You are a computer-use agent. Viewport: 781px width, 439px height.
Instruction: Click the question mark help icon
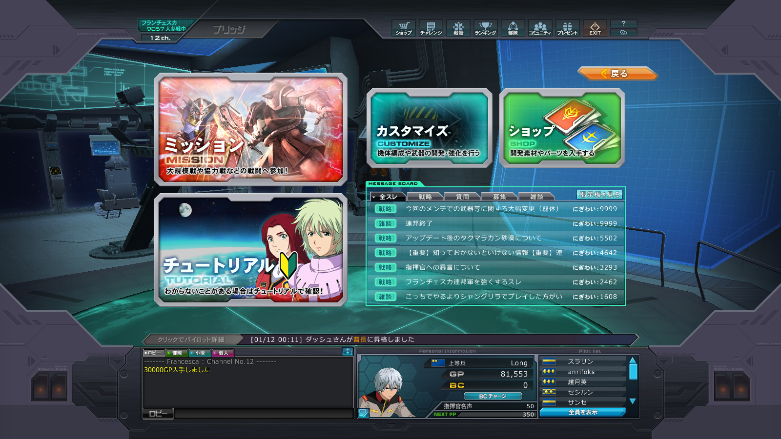point(623,23)
